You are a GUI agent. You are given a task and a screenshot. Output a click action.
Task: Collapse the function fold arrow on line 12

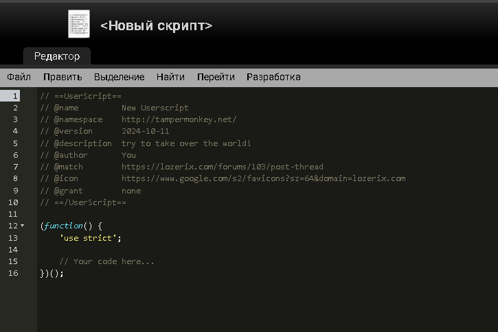pos(22,226)
